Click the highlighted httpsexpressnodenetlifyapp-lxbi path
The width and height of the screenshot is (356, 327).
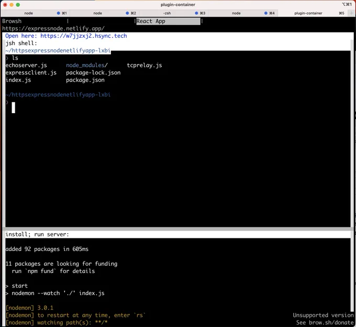(58, 50)
